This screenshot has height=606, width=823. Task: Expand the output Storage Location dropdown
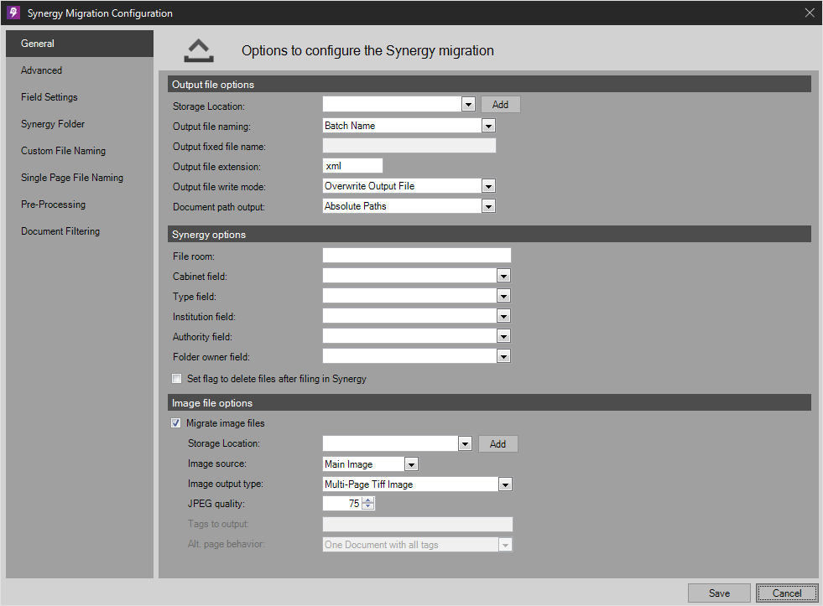[x=468, y=104]
